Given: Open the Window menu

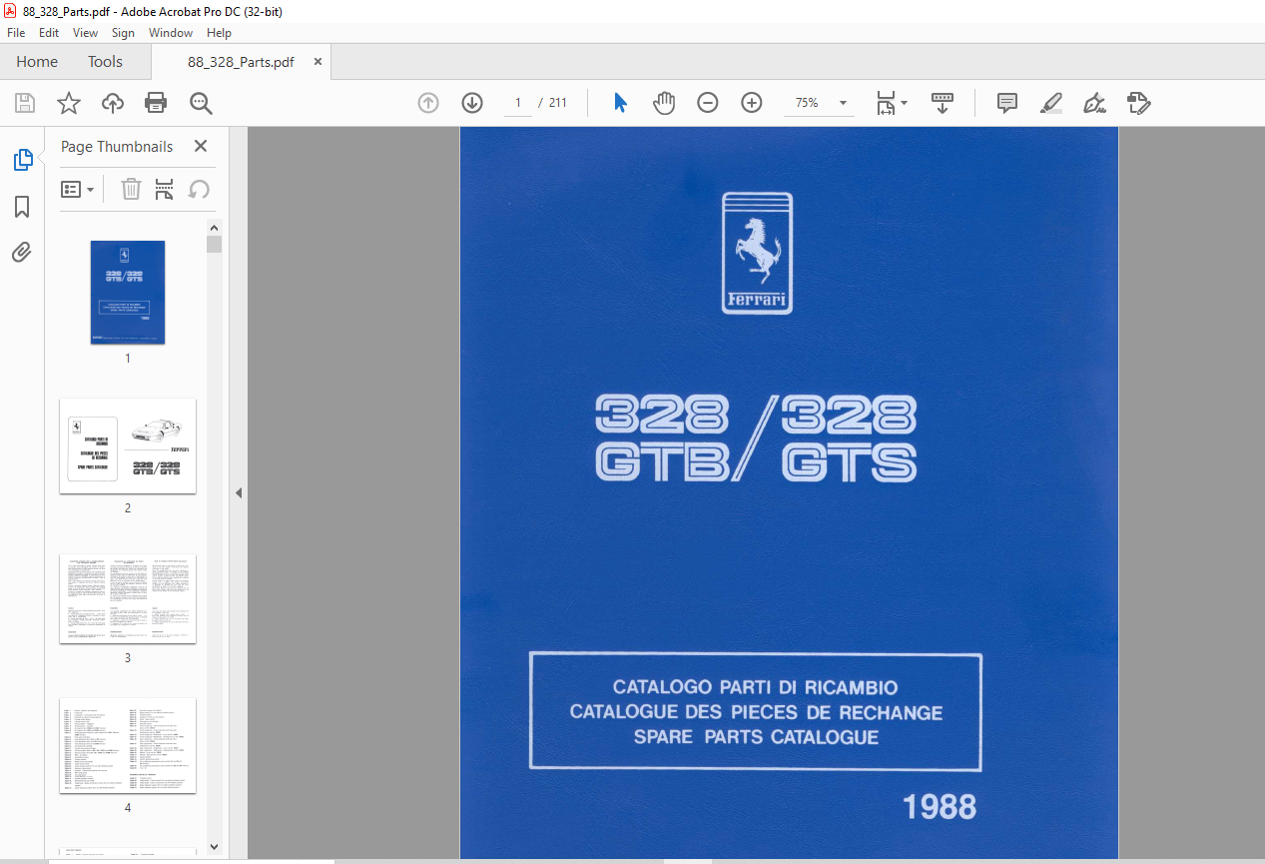Looking at the screenshot, I should (x=171, y=32).
